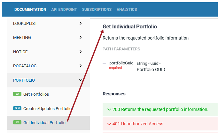Image resolution: width=218 pixels, height=133 pixels.
Task: Click the chevron icon of 401 response
Action: click(109, 124)
